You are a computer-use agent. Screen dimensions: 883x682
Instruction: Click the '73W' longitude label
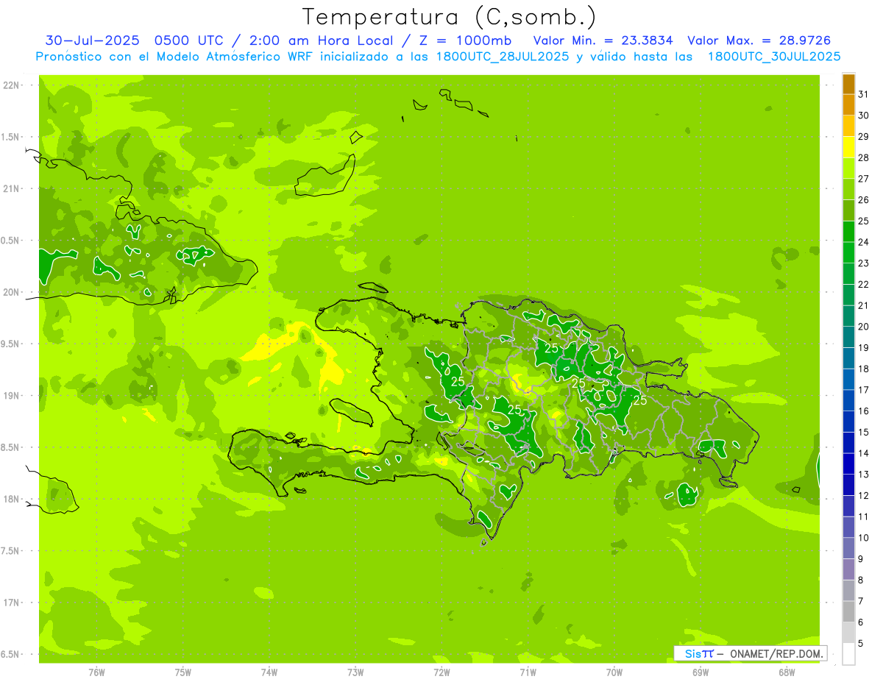point(355,672)
